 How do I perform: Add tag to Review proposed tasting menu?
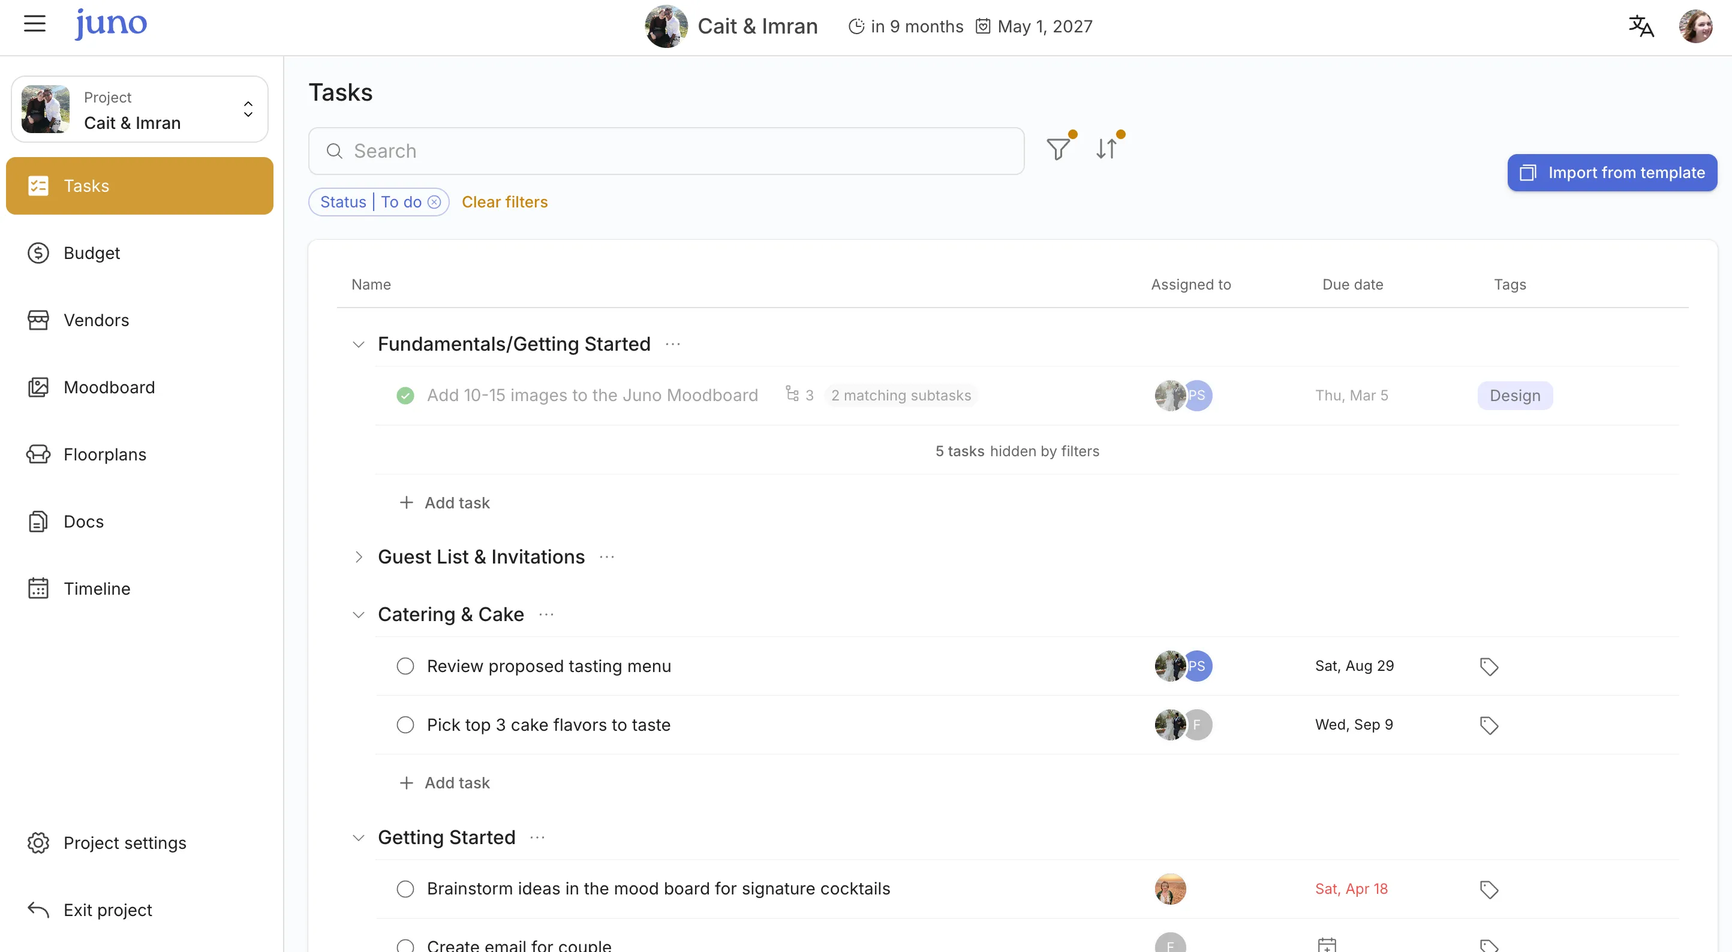(x=1489, y=666)
